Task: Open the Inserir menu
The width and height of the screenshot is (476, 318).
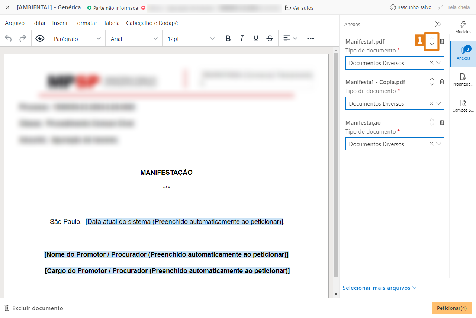Action: point(60,23)
